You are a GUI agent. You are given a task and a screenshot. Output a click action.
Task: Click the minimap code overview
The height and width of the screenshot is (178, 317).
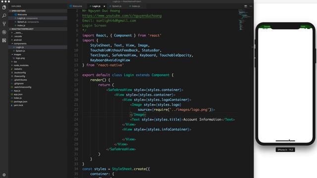point(245,20)
